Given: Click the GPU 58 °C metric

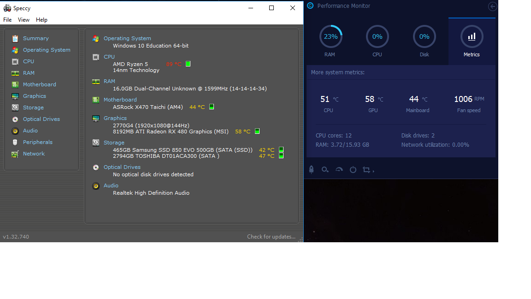Looking at the screenshot, I should (x=374, y=104).
